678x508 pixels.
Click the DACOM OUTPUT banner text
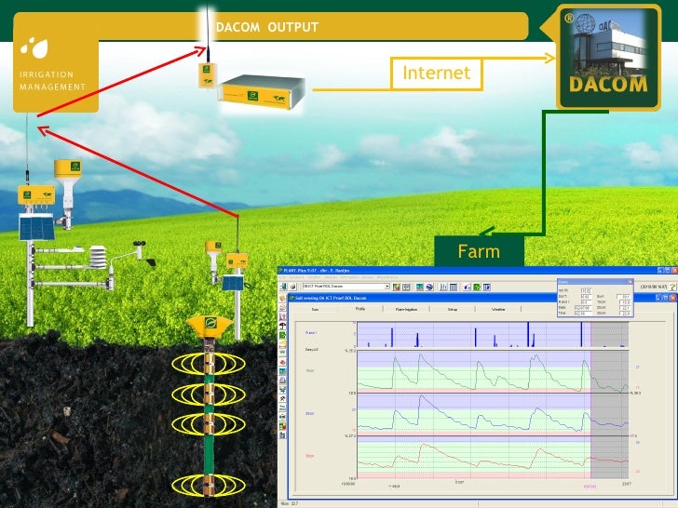tap(267, 27)
